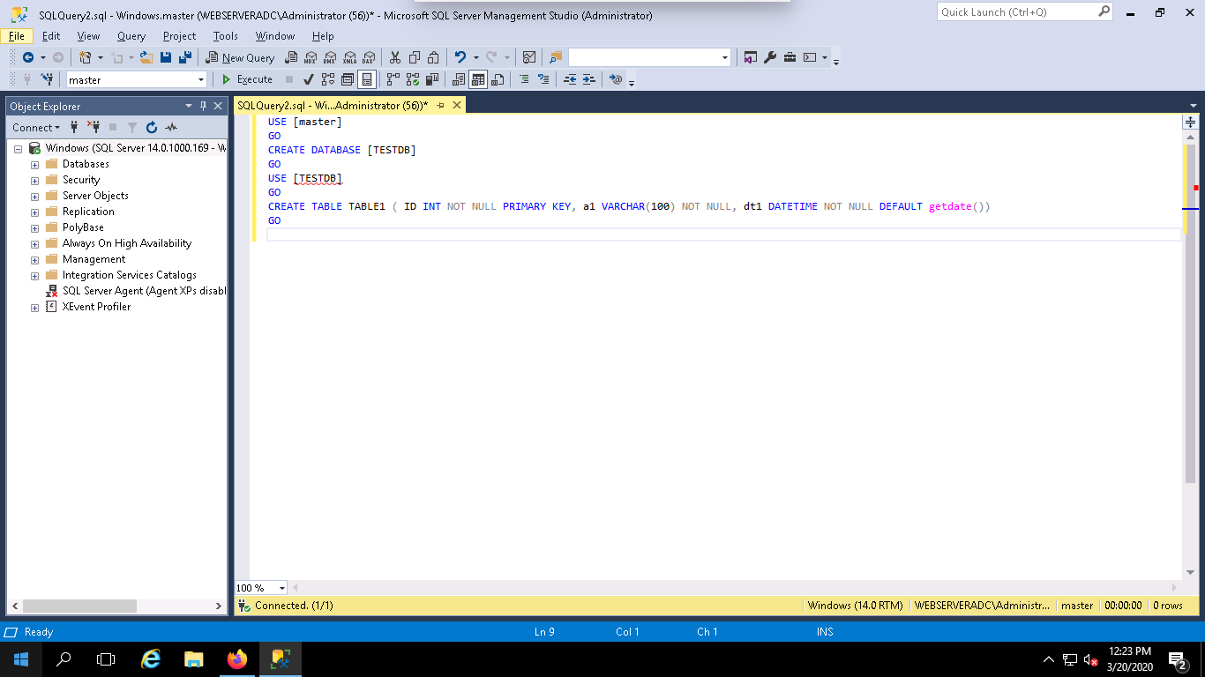Decrease the line indent
This screenshot has width=1205, height=677.
tap(570, 79)
